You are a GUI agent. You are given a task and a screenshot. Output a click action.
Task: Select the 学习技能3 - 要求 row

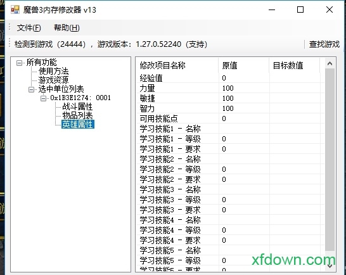click(x=231, y=210)
